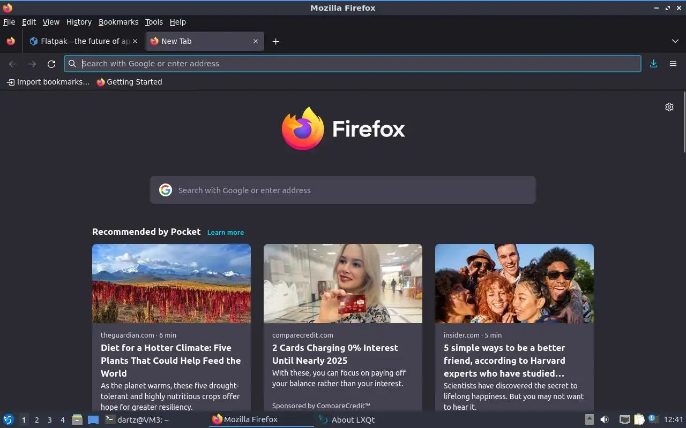Open the group of friends thumbnail
The image size is (686, 428).
tap(514, 284)
